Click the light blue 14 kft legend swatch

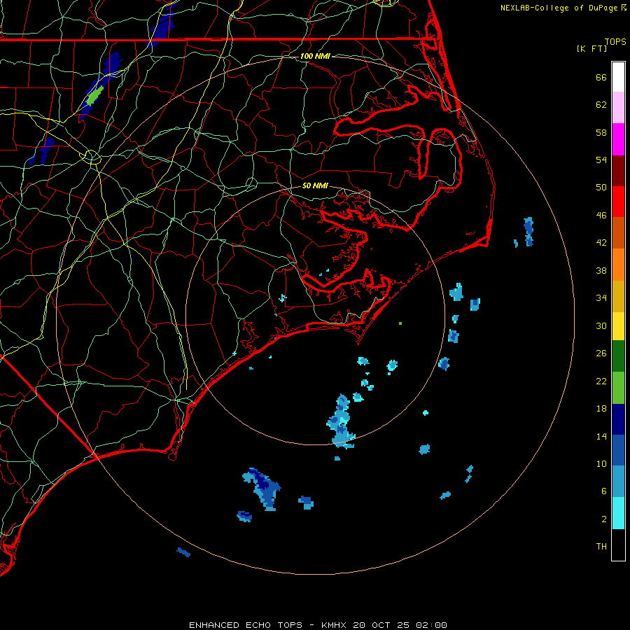point(618,482)
